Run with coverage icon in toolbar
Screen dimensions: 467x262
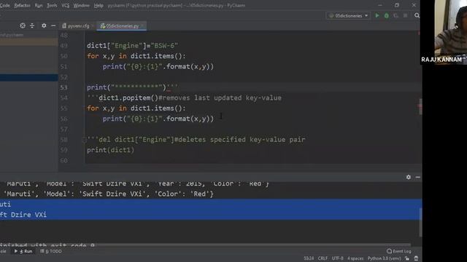395,15
